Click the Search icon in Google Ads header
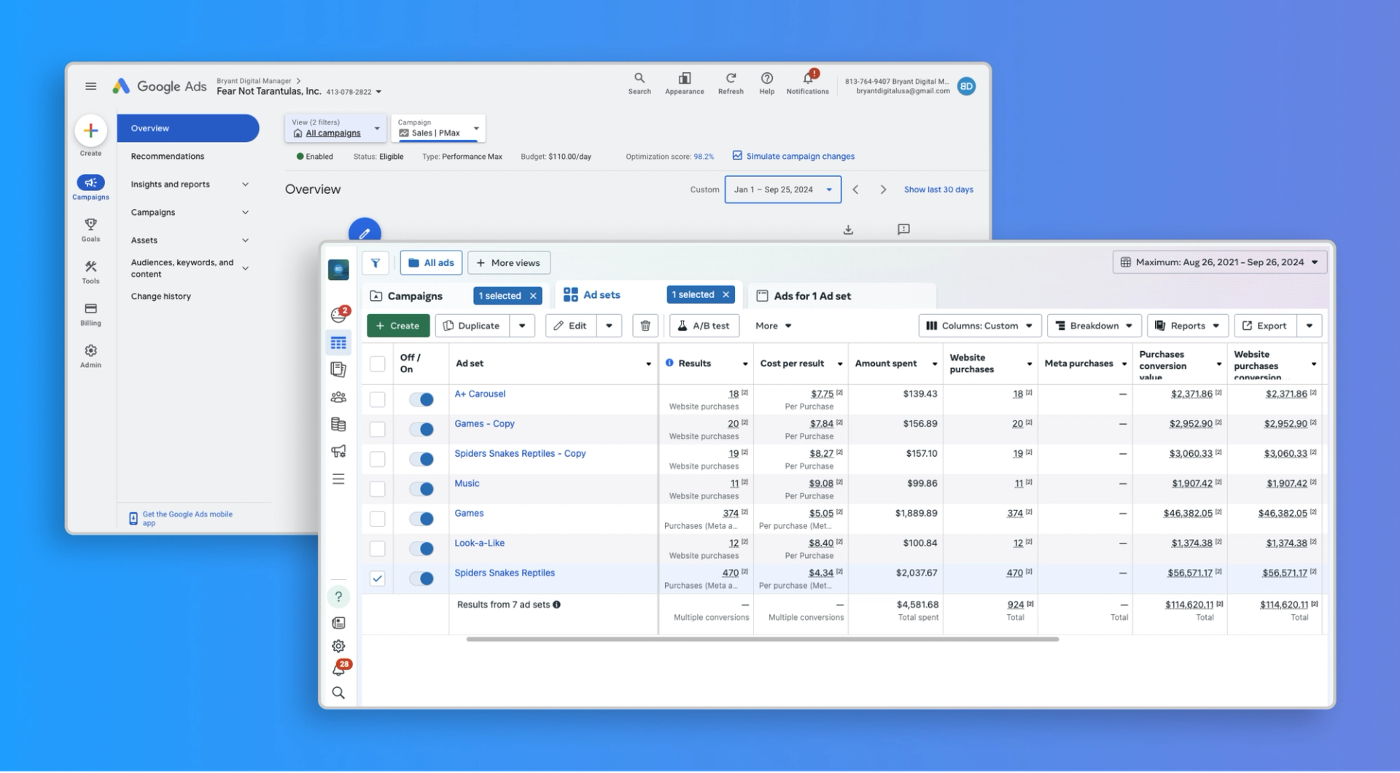Image resolution: width=1400 pixels, height=773 pixels. pyautogui.click(x=639, y=83)
